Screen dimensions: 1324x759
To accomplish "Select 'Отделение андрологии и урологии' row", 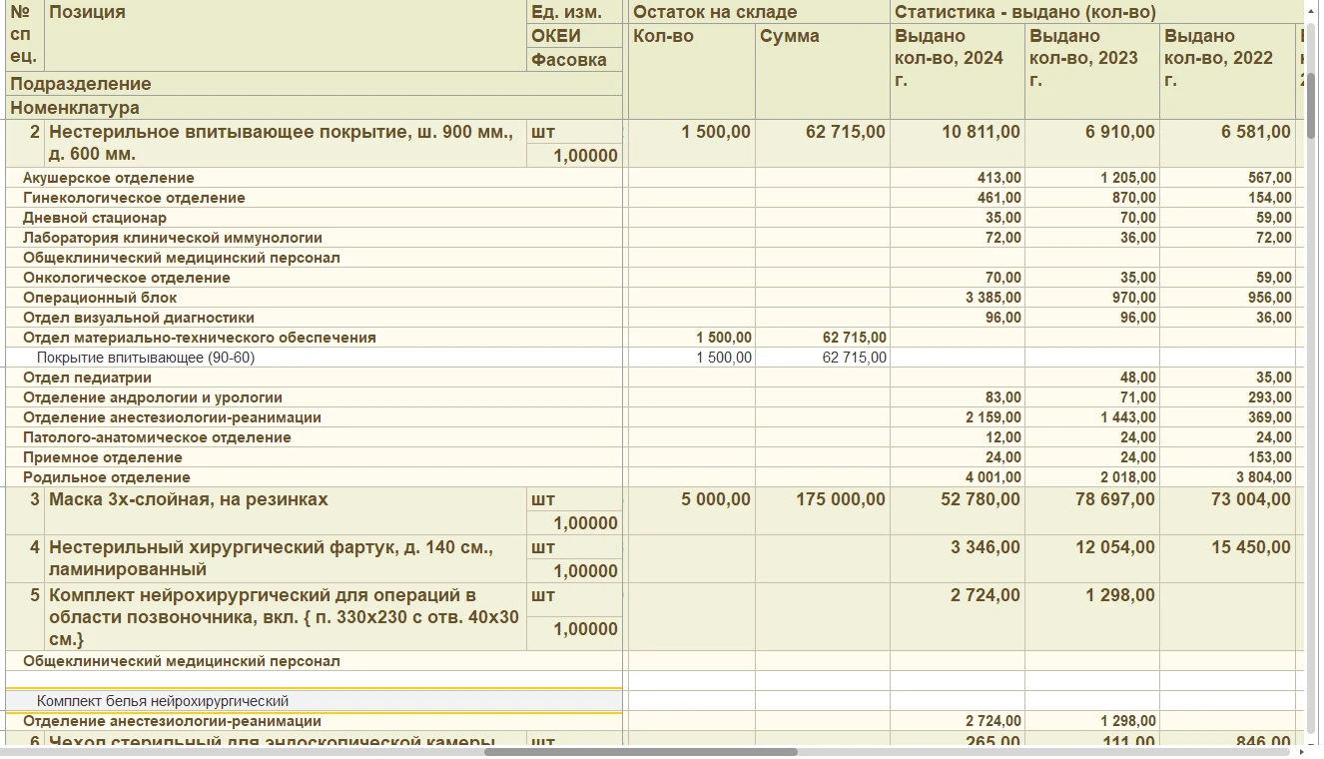I will (315, 397).
